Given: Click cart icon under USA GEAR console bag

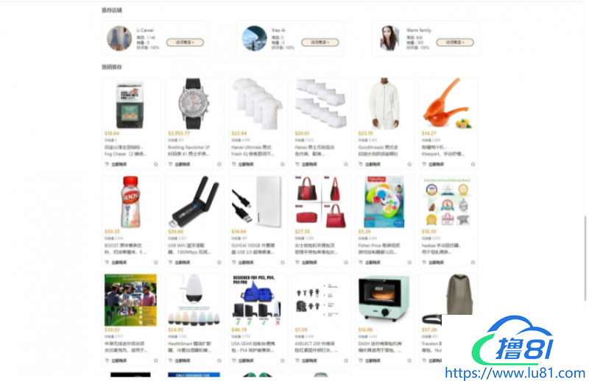Looking at the screenshot, I should [233, 360].
